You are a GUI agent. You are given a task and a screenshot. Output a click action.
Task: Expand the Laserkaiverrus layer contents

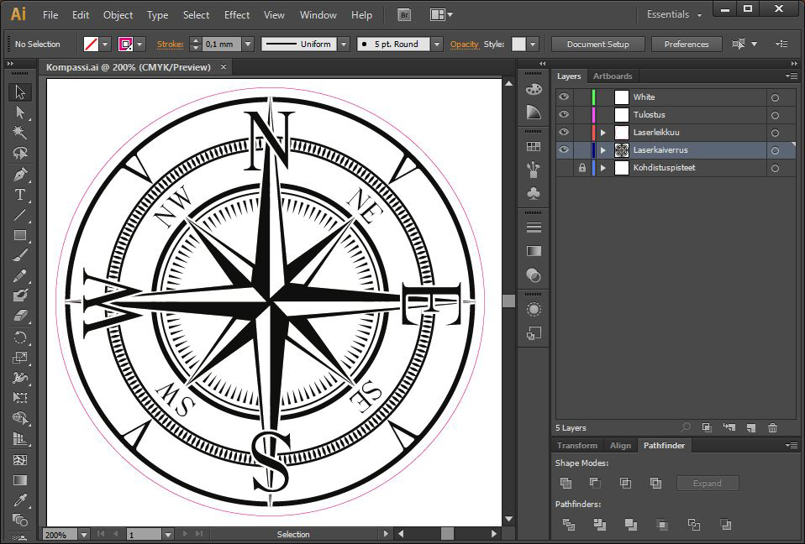click(x=602, y=150)
